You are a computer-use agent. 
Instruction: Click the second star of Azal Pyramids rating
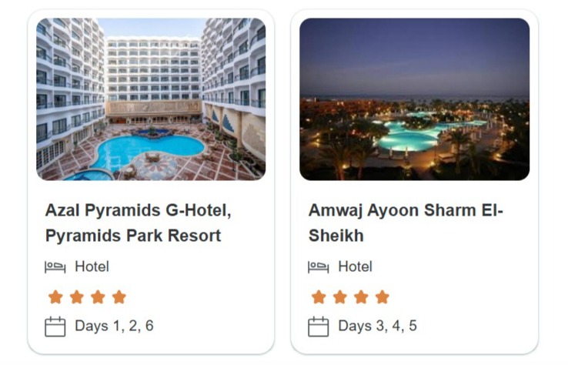[x=76, y=297]
